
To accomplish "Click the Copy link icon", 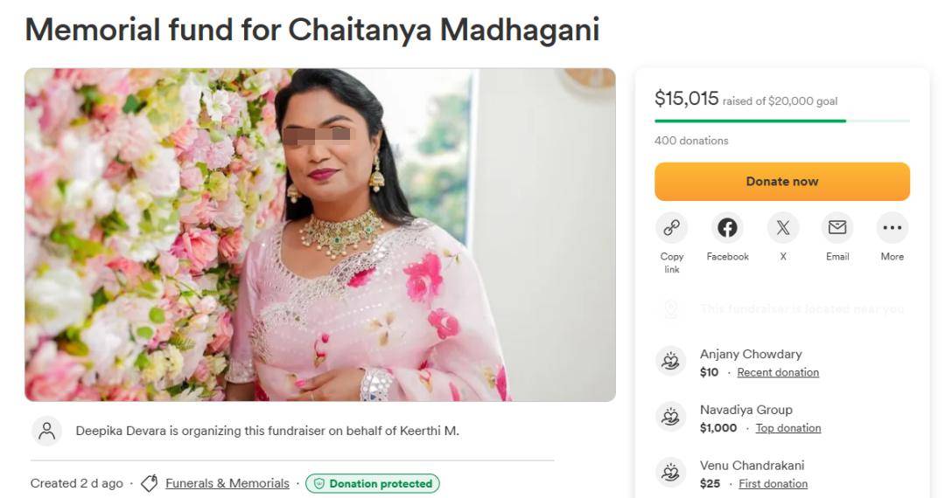I will [671, 228].
